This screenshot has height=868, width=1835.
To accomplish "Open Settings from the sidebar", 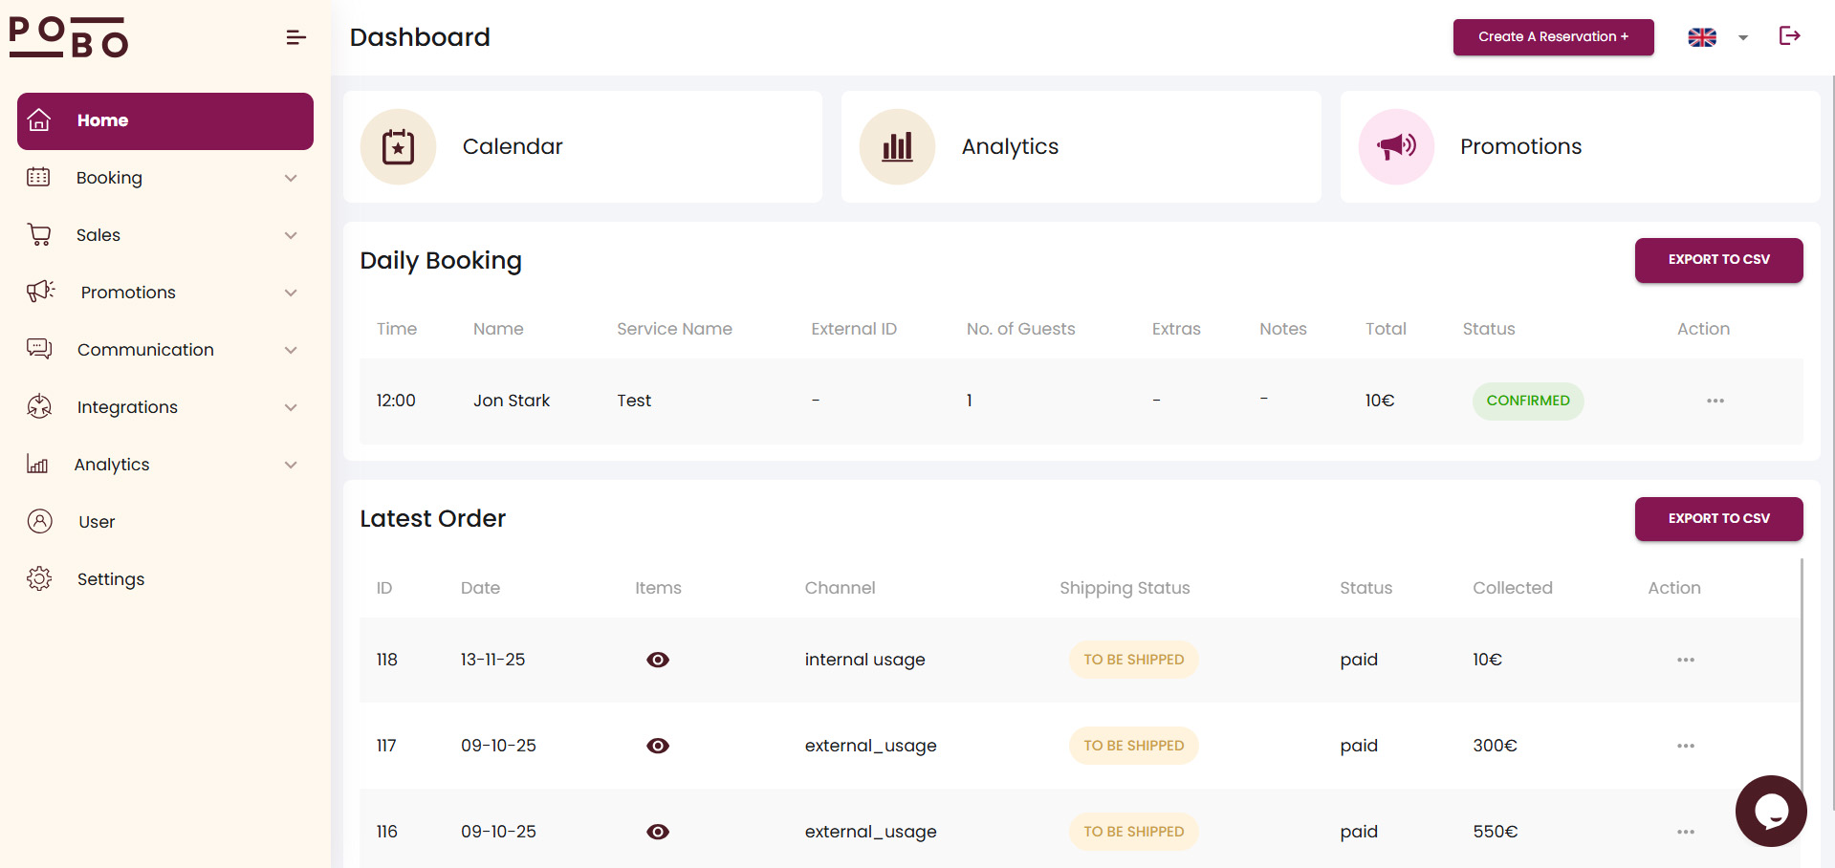I will 111,579.
